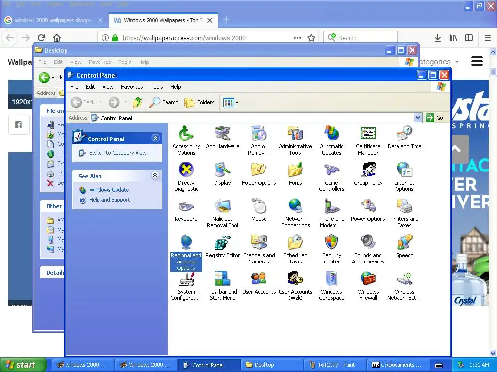Switch to Desktop taskbar button
This screenshot has height=372, width=497.
click(x=272, y=365)
